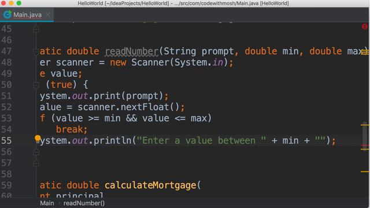The height and width of the screenshot is (208, 370).
Task: Click the yellow warning stripe mark near line 58
Action: (365, 172)
